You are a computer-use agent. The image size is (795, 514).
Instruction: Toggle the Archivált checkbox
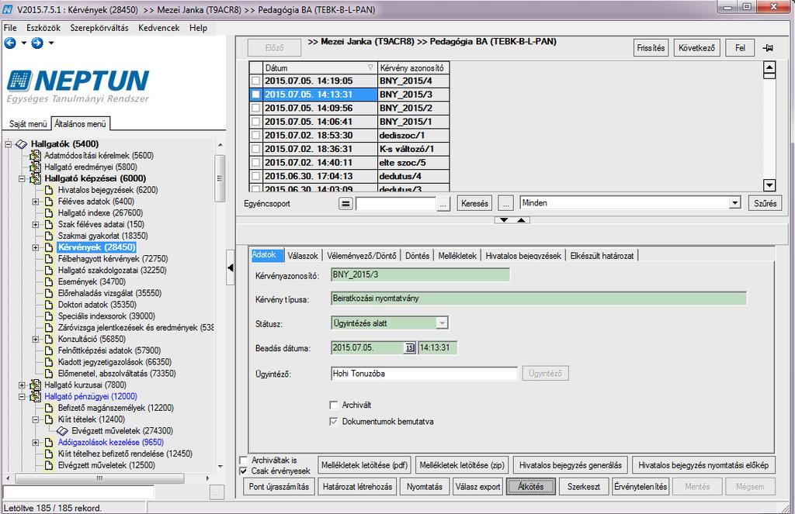334,405
